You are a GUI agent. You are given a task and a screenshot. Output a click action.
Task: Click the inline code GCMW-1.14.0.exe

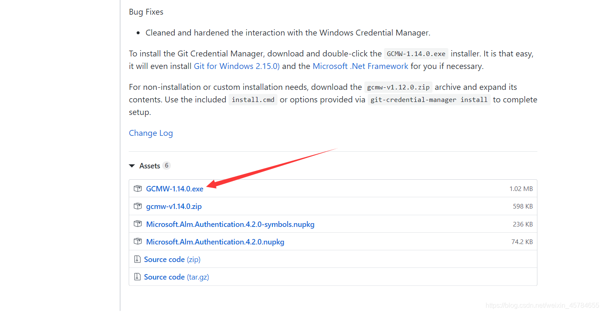click(416, 53)
